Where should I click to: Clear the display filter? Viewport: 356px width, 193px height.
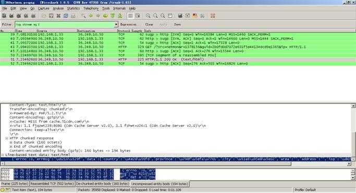(x=149, y=24)
